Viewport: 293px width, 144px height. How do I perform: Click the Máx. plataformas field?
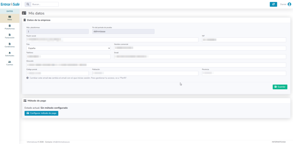point(58,31)
